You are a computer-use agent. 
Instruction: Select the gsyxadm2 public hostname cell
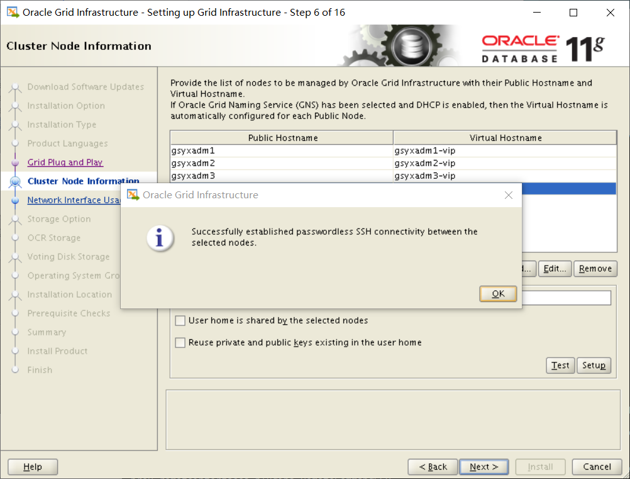[x=282, y=163]
